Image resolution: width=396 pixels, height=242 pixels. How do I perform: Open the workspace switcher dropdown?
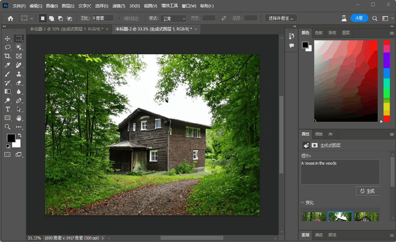385,18
